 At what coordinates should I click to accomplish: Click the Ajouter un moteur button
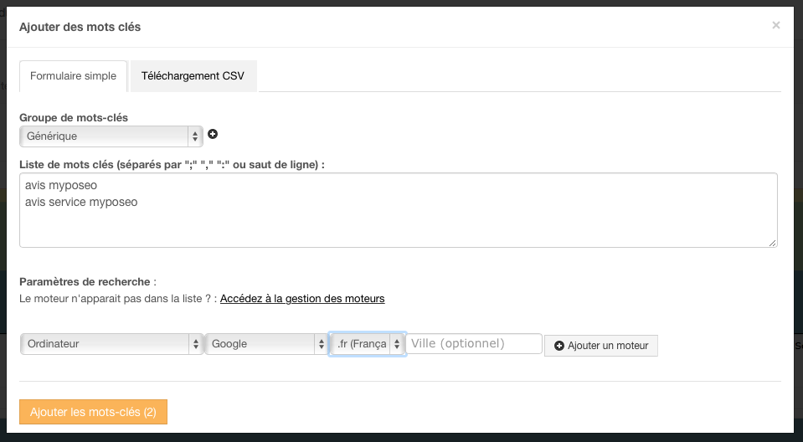[x=600, y=346]
